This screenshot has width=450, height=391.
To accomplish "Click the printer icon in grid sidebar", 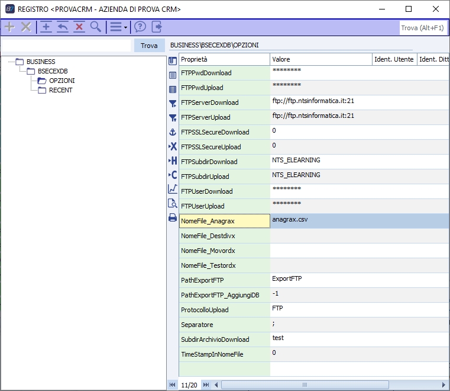I will 173,217.
